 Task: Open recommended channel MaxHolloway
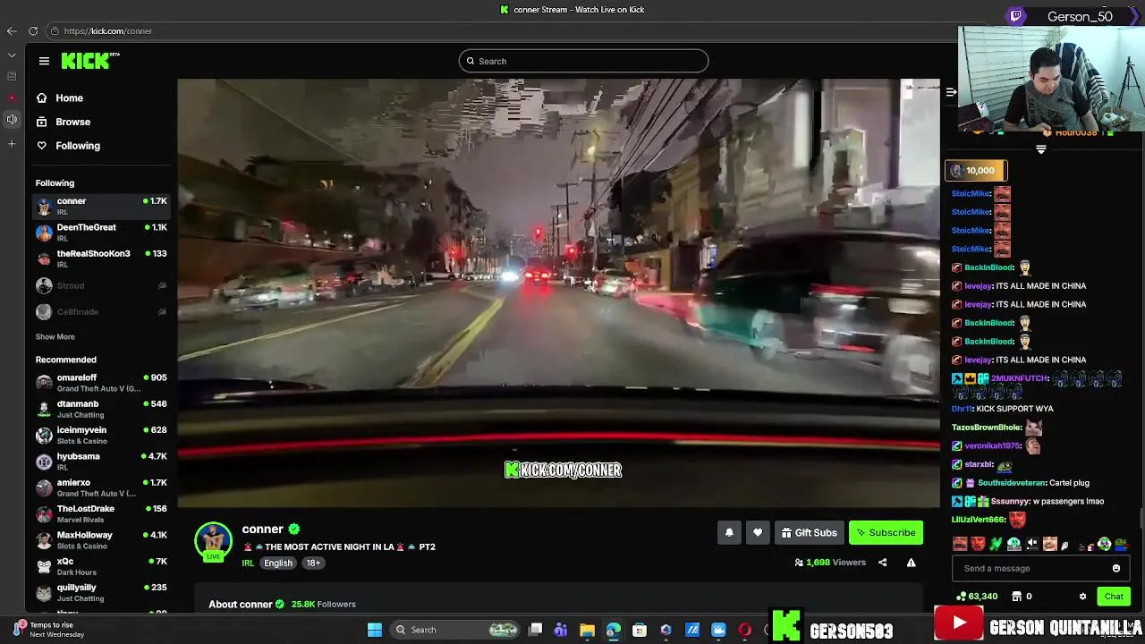click(101, 540)
